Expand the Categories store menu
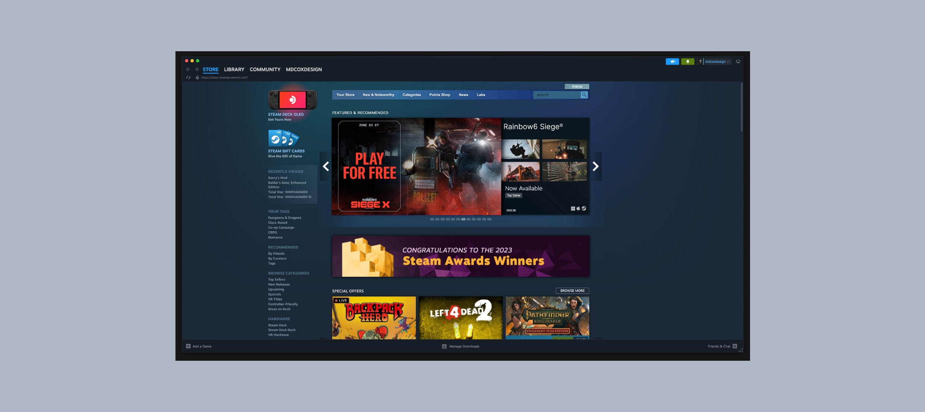 [412, 95]
